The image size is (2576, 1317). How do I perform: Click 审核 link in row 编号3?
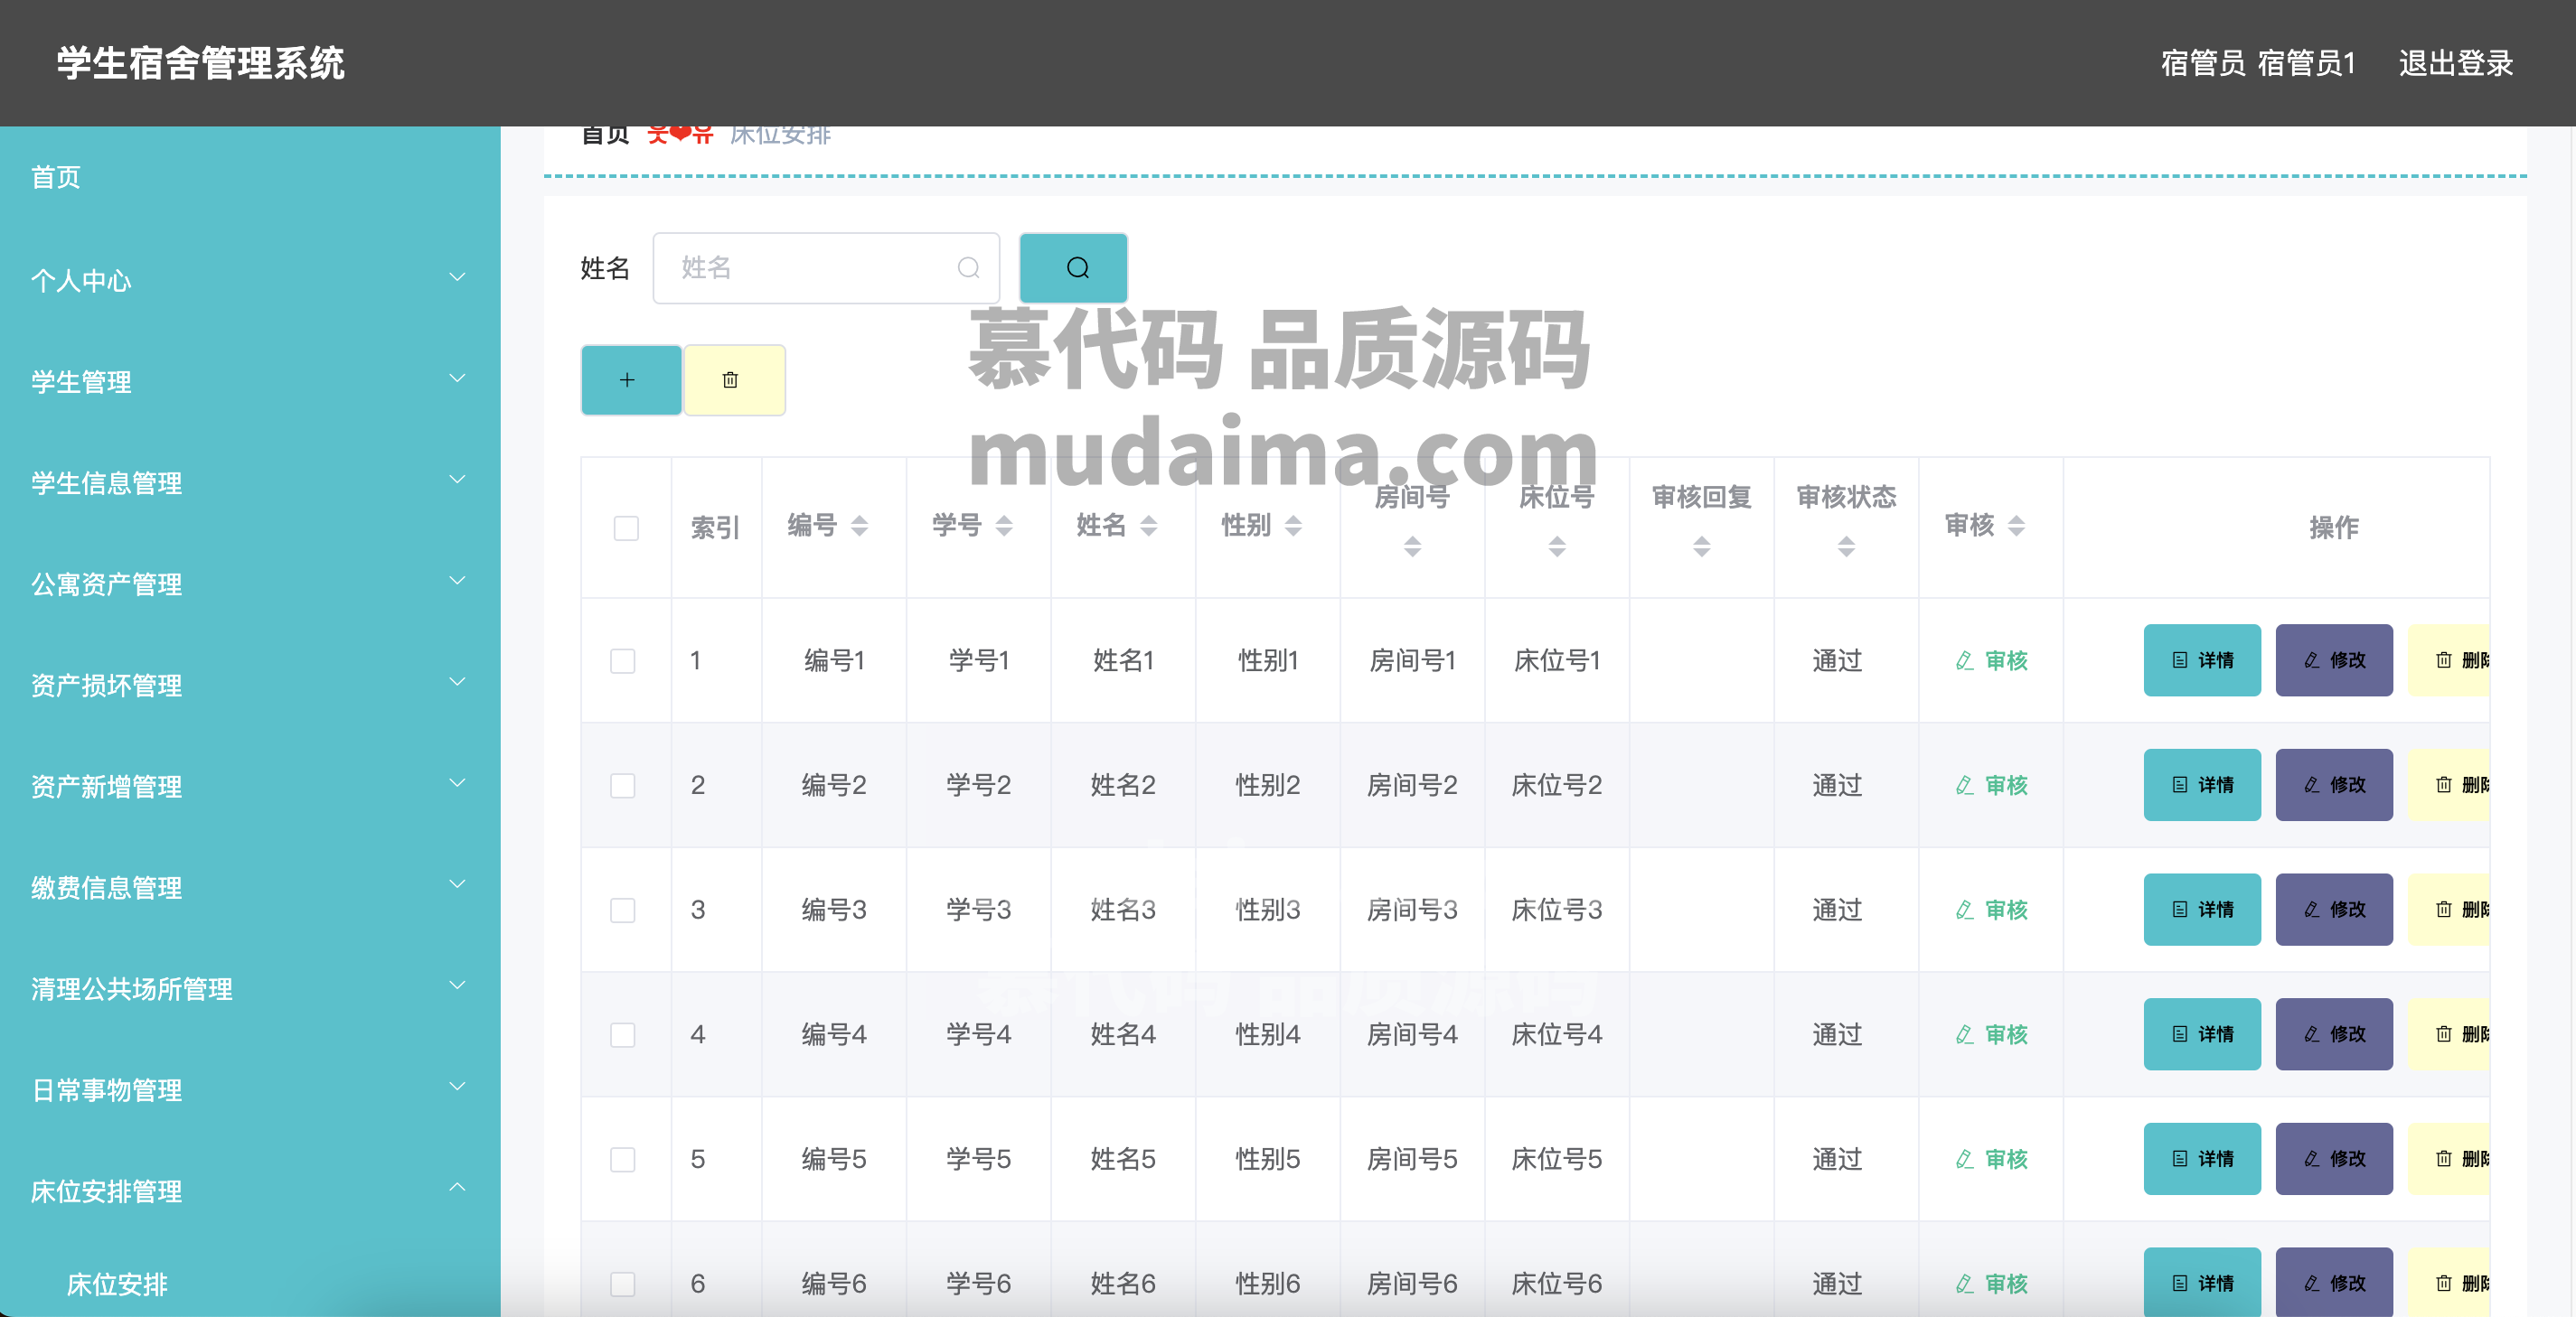click(1991, 910)
